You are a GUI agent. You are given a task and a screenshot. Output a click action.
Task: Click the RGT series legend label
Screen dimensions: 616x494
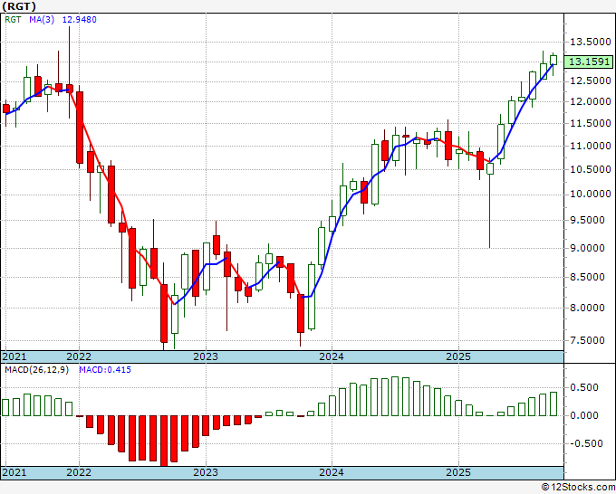tap(13, 20)
